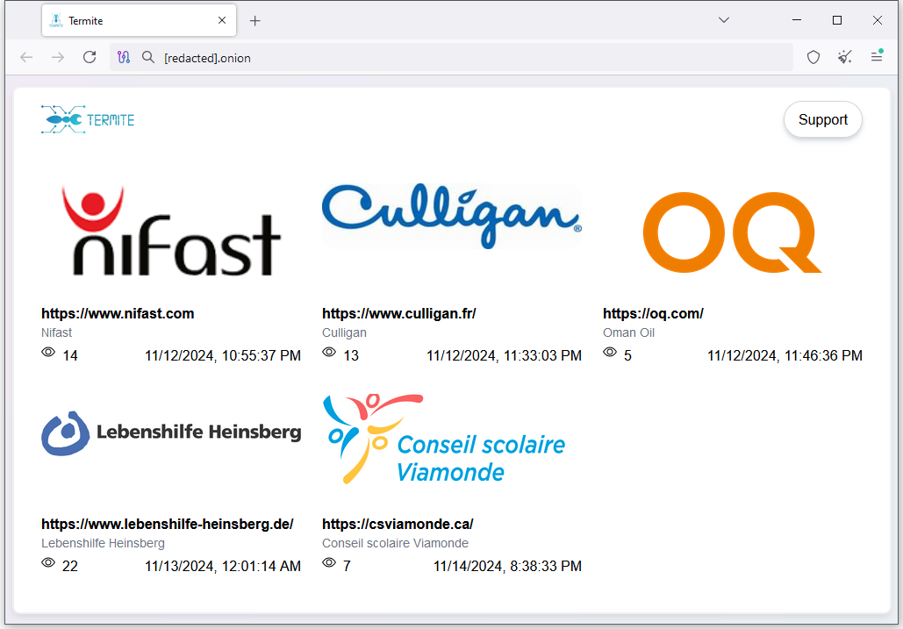The width and height of the screenshot is (903, 629).
Task: Click the Culligan logo thumbnail
Action: pos(452,216)
